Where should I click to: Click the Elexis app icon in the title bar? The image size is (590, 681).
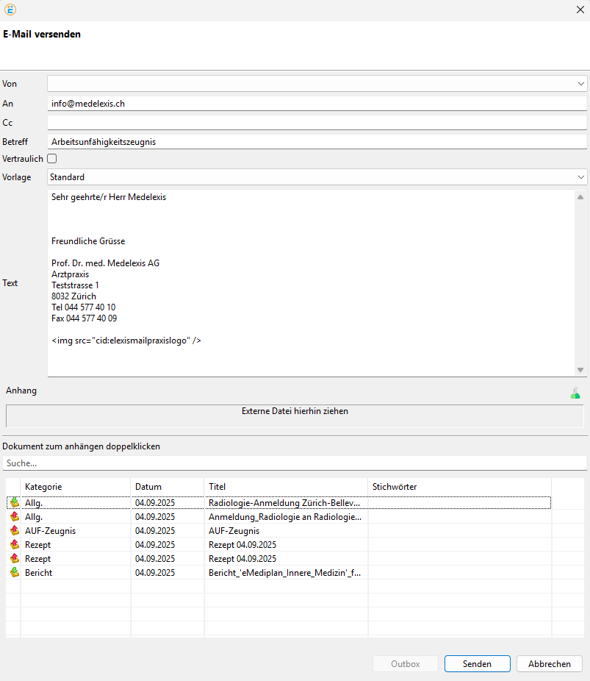10,10
